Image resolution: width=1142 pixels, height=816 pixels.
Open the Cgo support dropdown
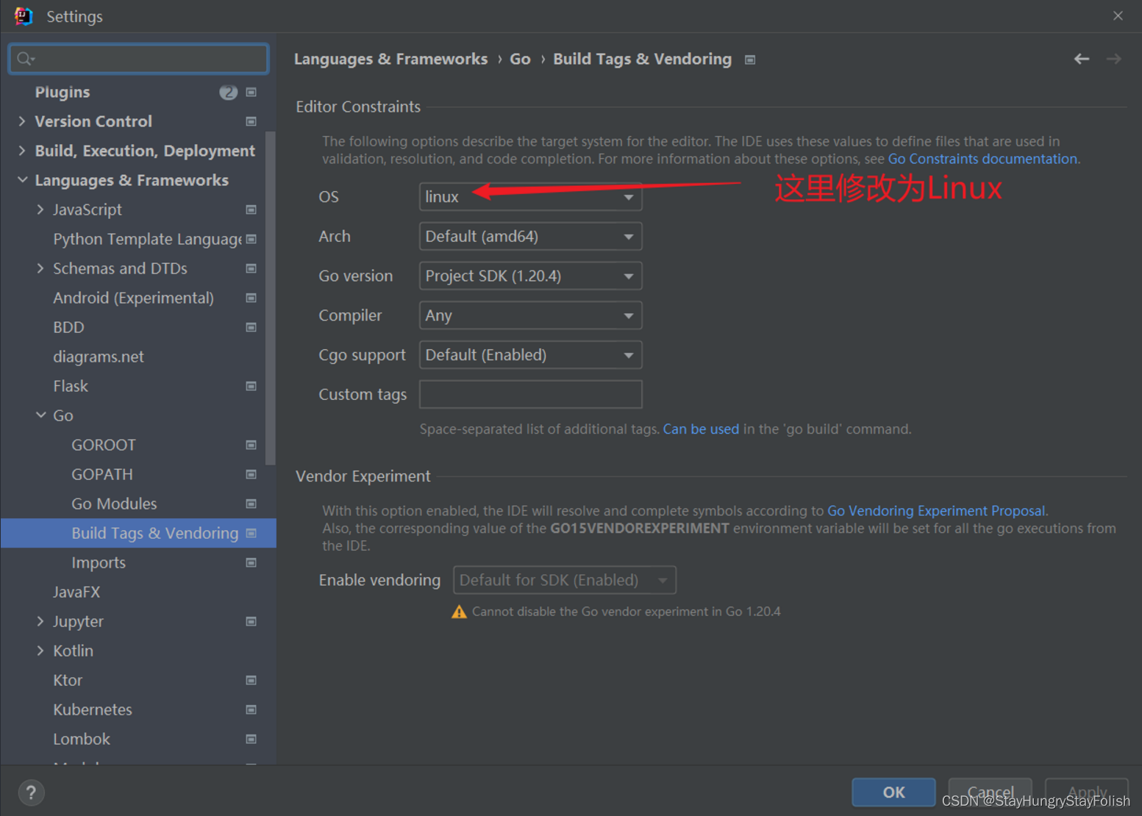click(x=530, y=355)
